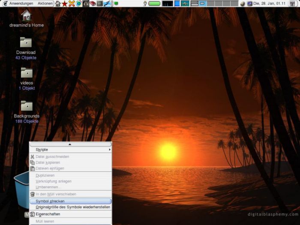Click the date and time clock
This screenshot has height=225, width=300.
click(269, 3)
